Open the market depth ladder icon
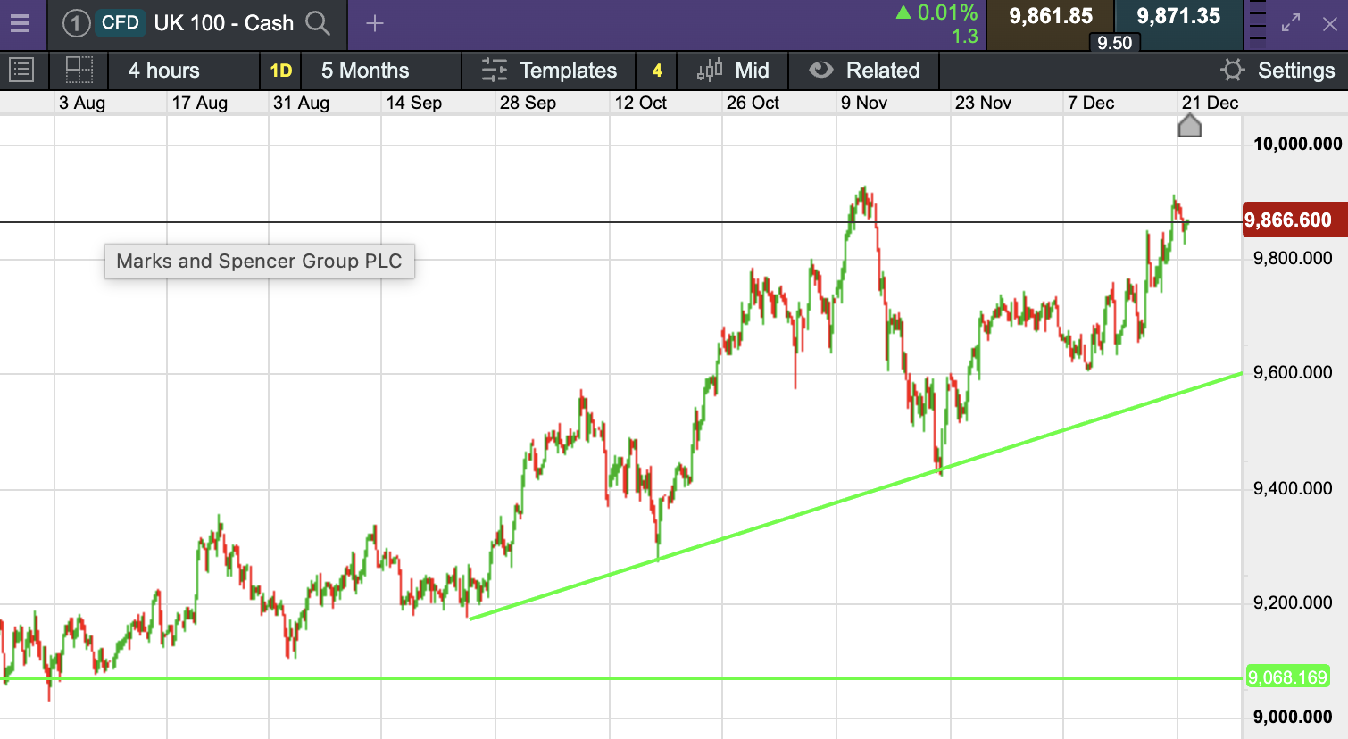The height and width of the screenshot is (739, 1348). click(1257, 23)
